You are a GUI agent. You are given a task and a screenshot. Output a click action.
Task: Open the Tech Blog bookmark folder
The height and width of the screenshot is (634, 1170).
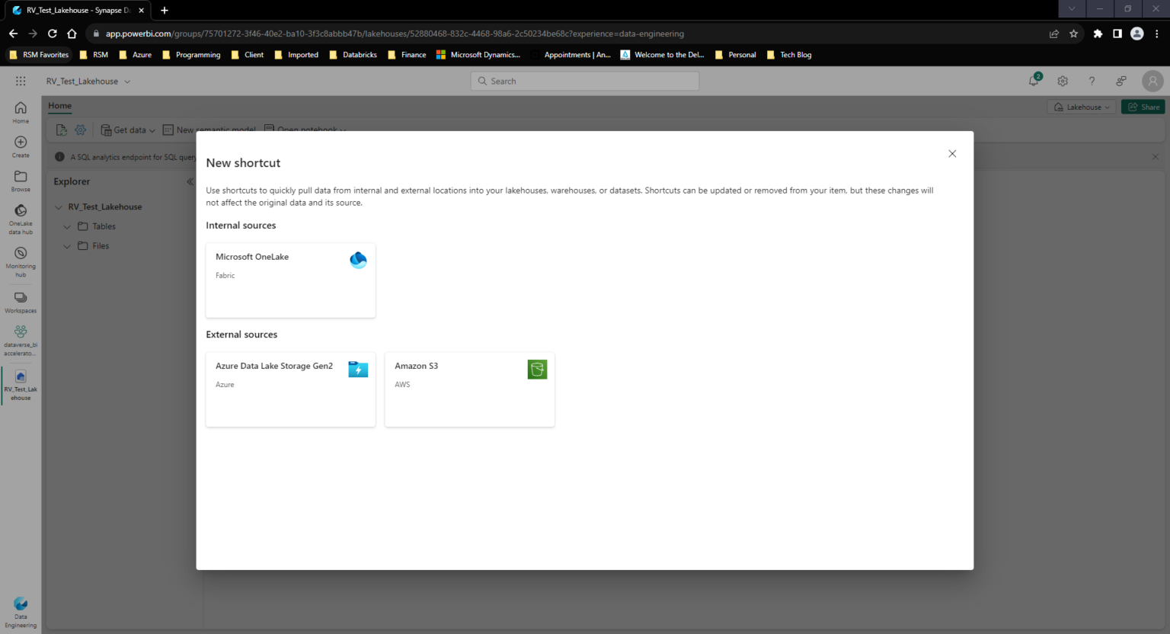[x=788, y=55]
